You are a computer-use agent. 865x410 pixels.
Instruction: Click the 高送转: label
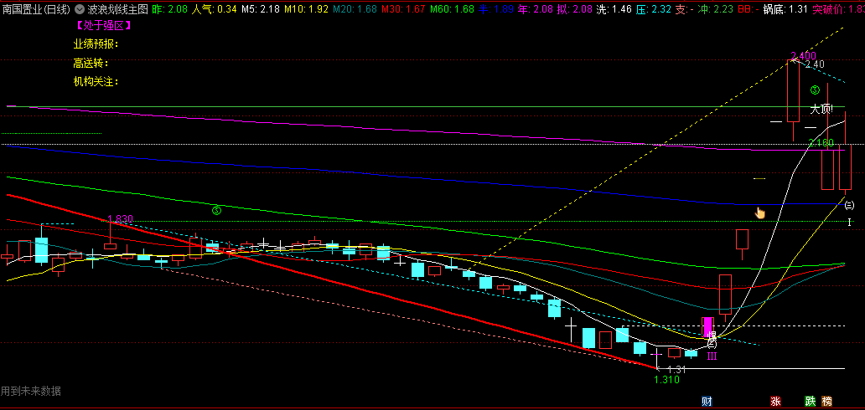tap(91, 63)
